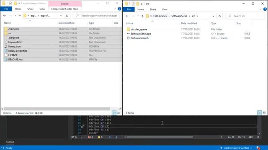Click the Extract contextual tab
This screenshot has width=268, height=150.
[65, 4]
